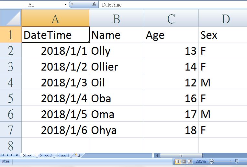Select the cell containing Ollier
The width and height of the screenshot is (247, 167).
tap(116, 67)
